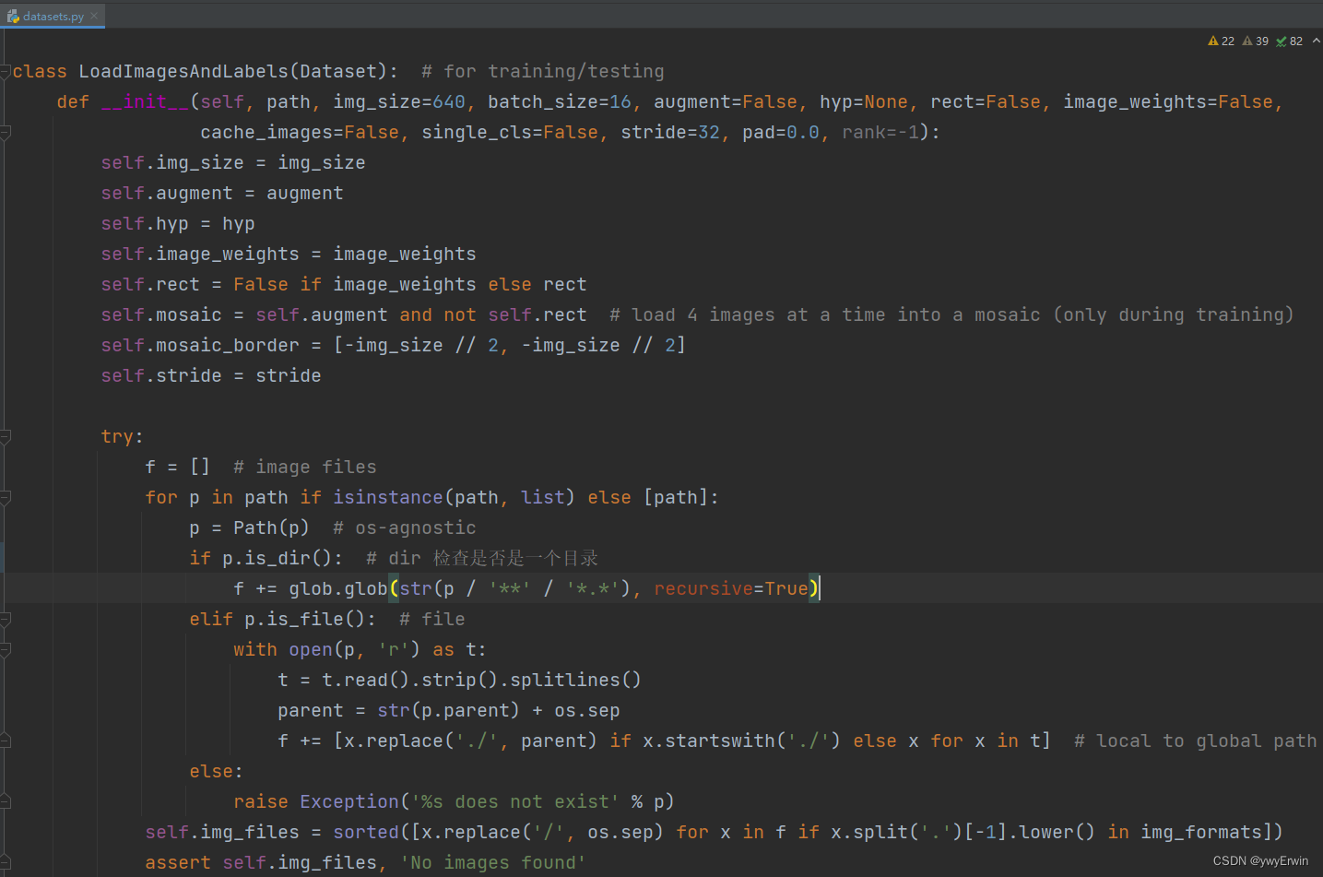Click the 'load 4 images at a time' comment
This screenshot has width=1323, height=877.
[951, 315]
